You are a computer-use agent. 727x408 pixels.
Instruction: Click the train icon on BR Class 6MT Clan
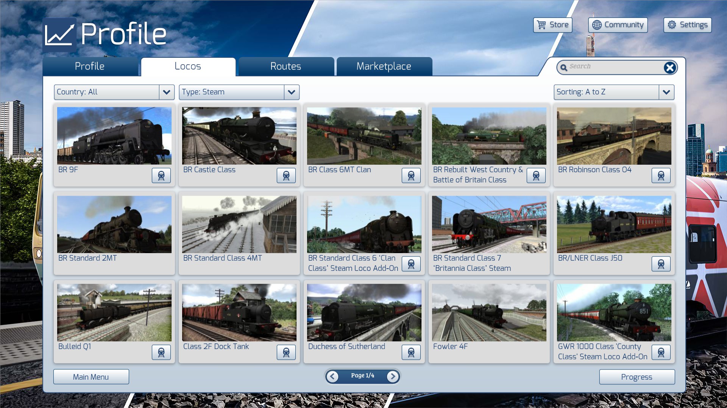[411, 176]
